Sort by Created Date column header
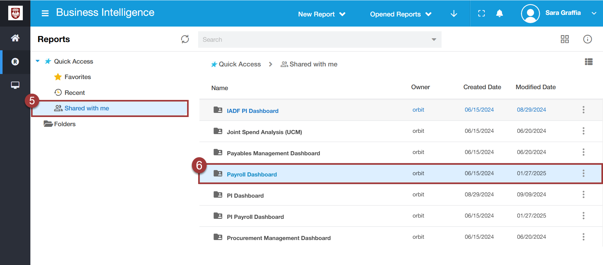Screen dimensions: 603x265 [482, 87]
